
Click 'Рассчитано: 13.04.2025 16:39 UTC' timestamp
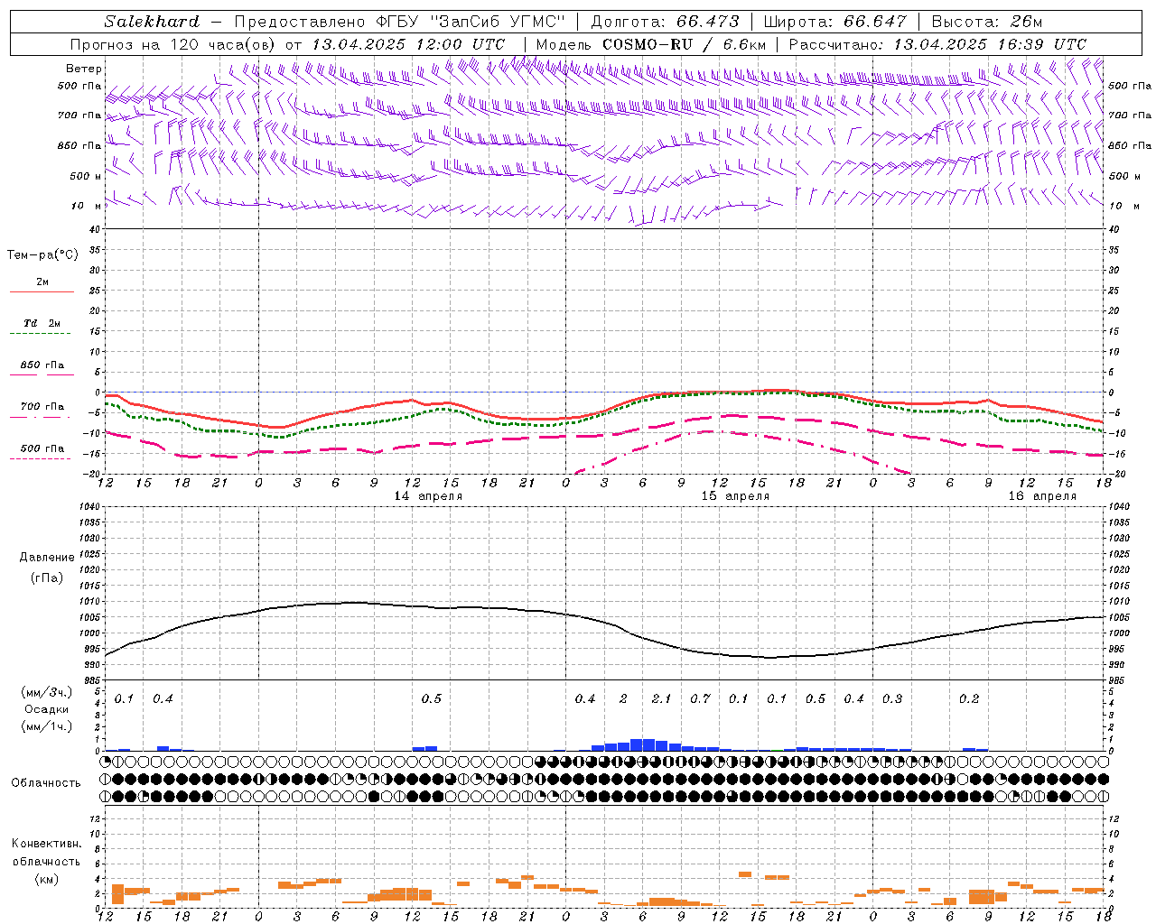[x=937, y=44]
